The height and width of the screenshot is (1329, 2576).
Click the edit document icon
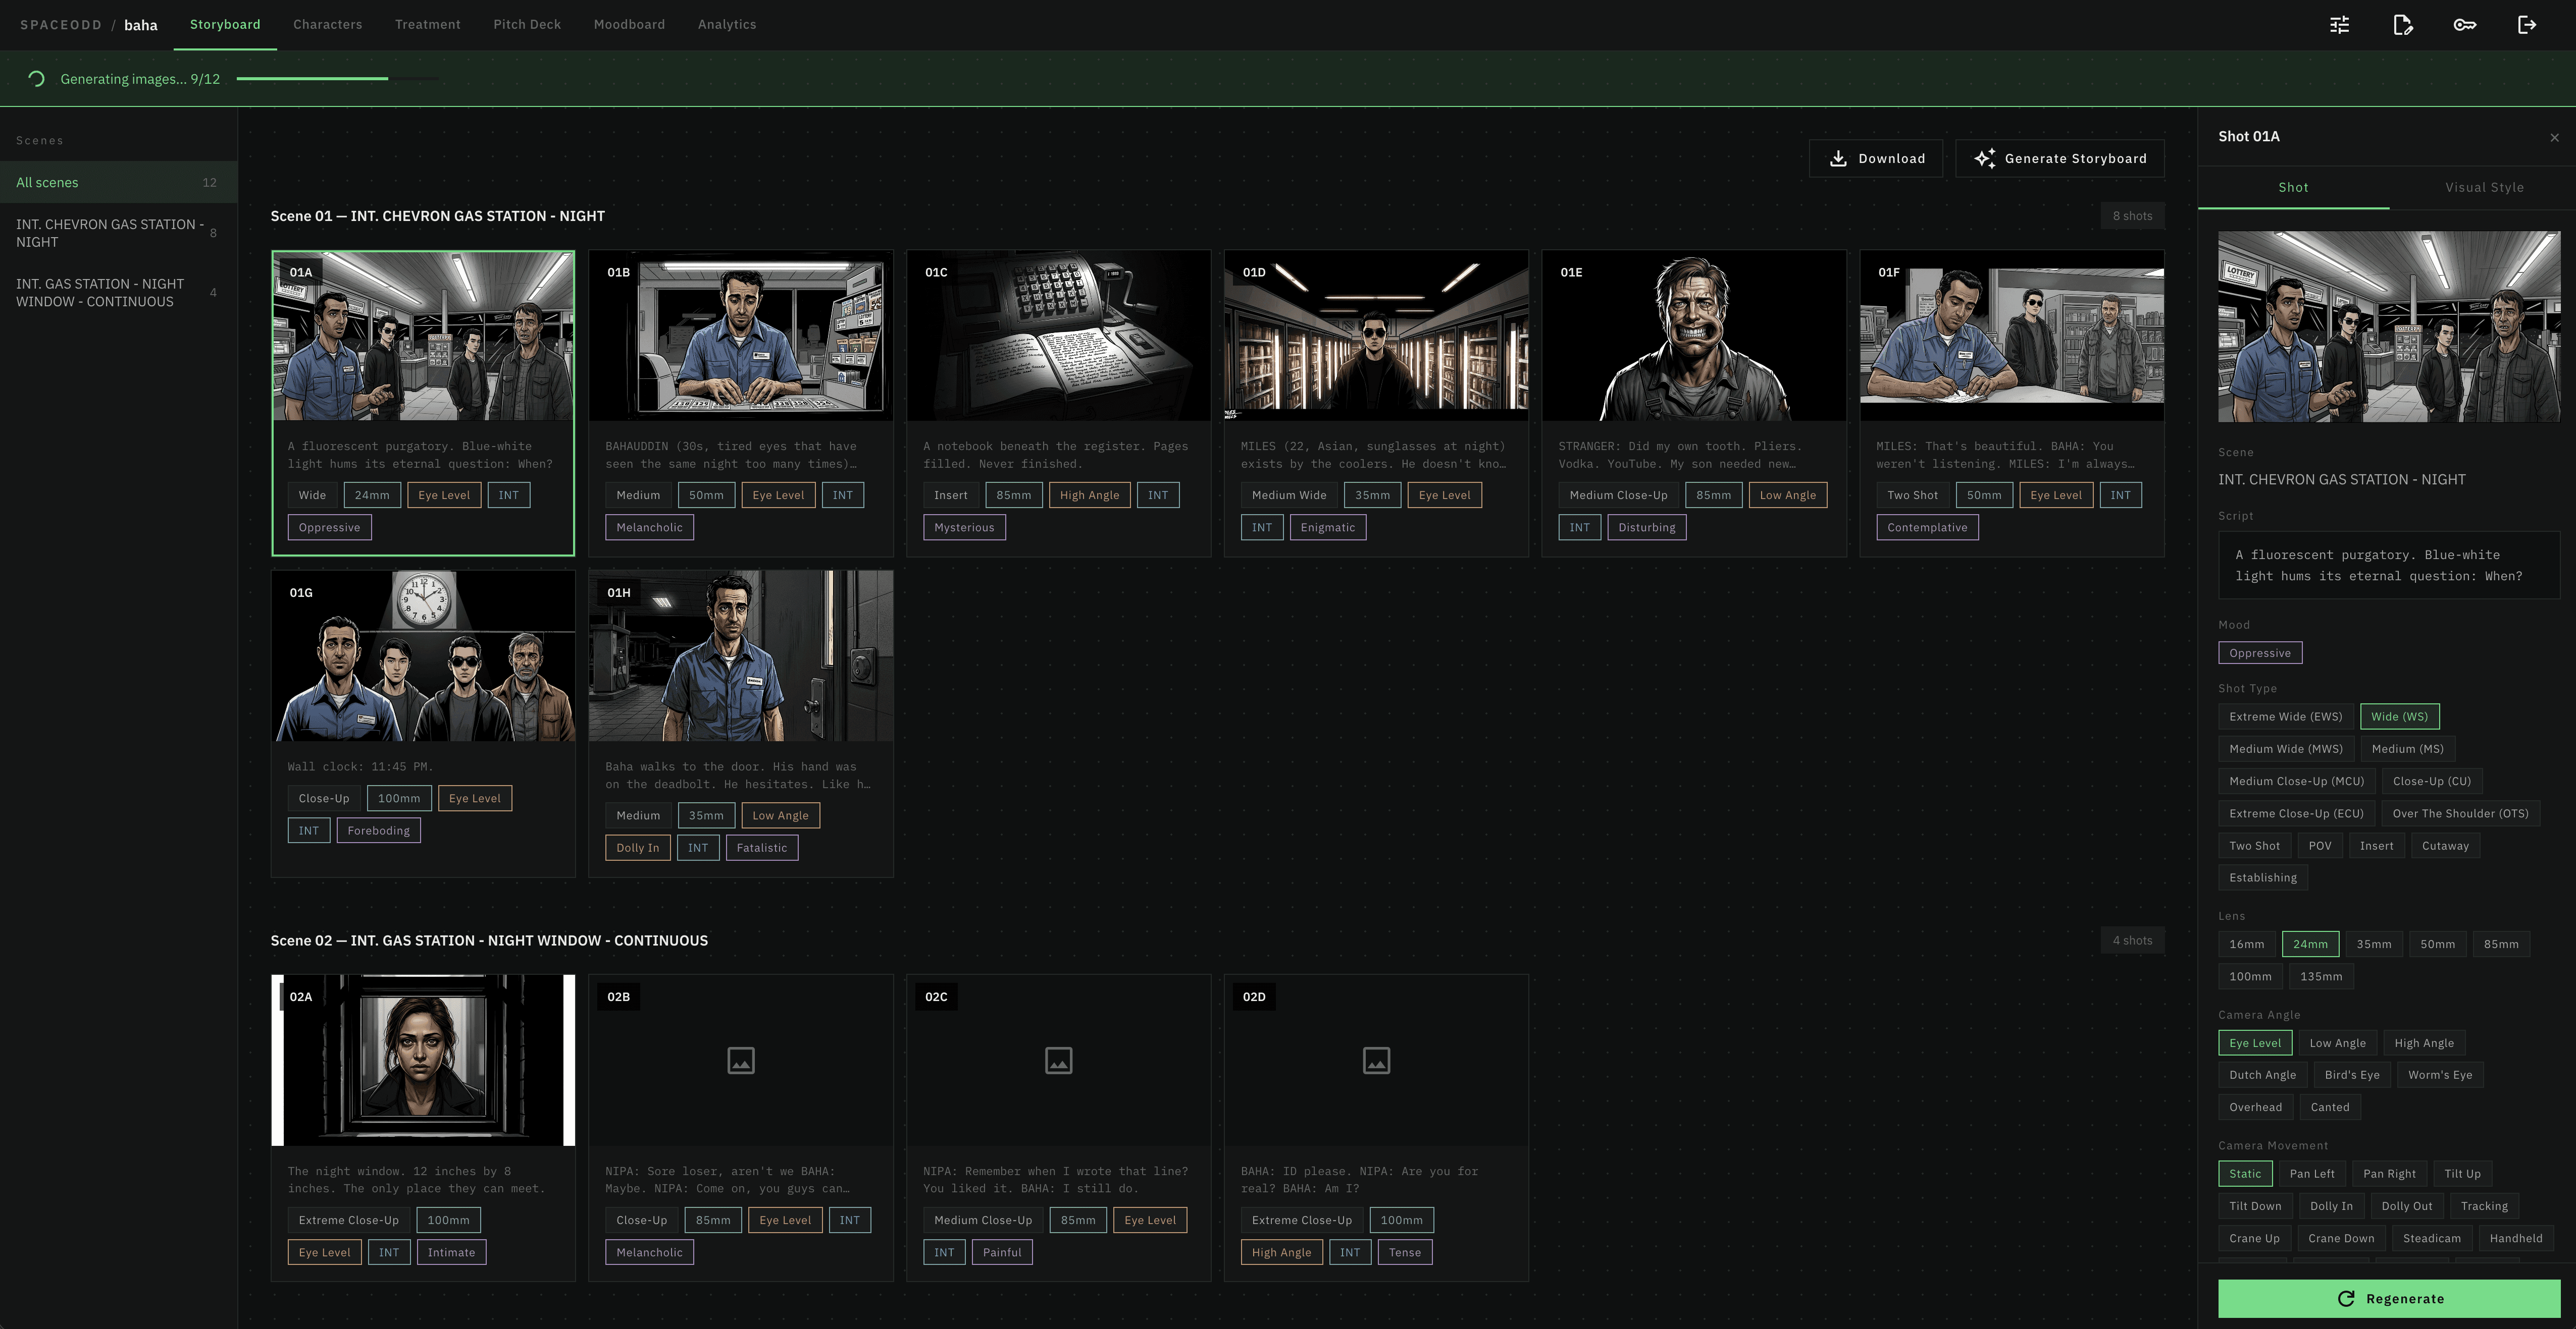click(x=2402, y=25)
